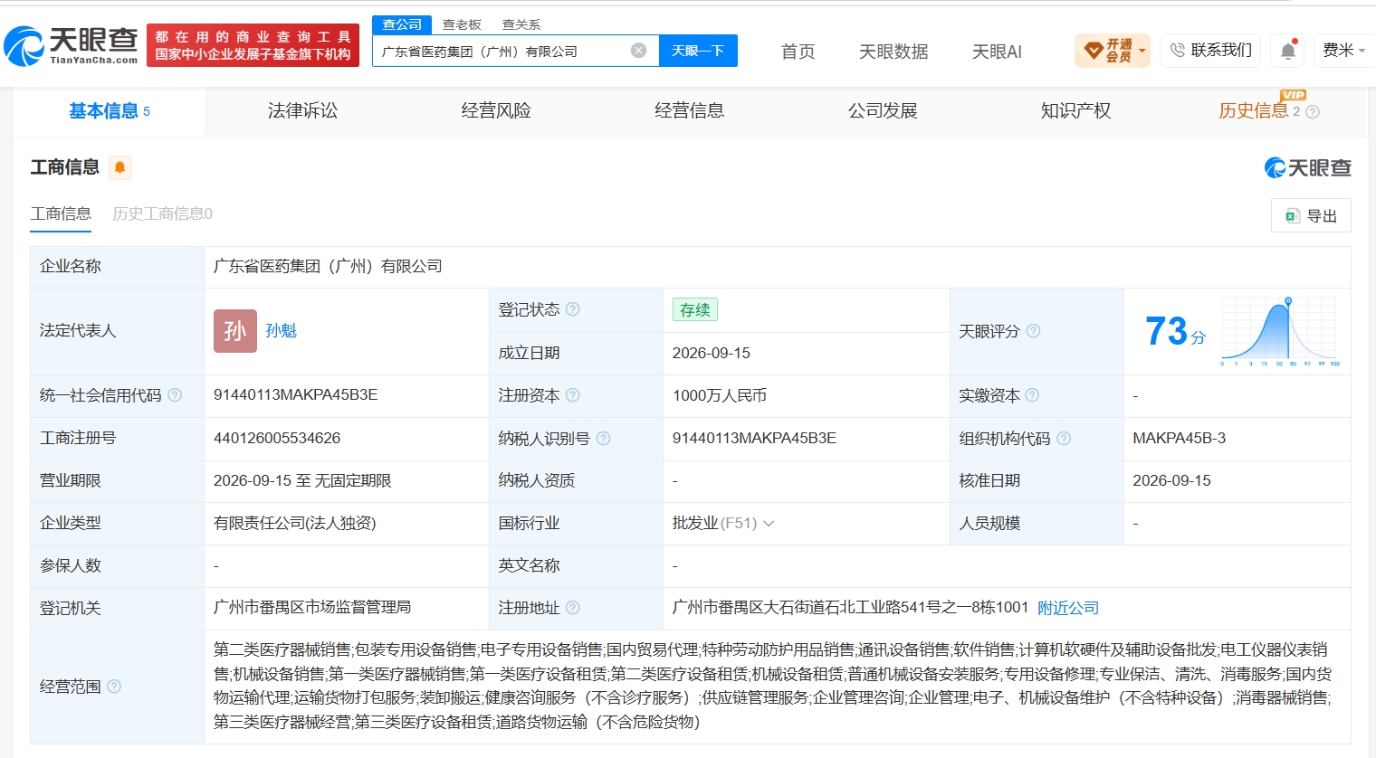The height and width of the screenshot is (758, 1376).
Task: Click the 2026-09-15 至 无固定期限 business term
Action: [302, 481]
